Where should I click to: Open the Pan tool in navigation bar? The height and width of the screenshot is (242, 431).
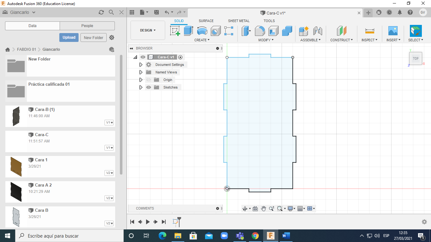(263, 209)
